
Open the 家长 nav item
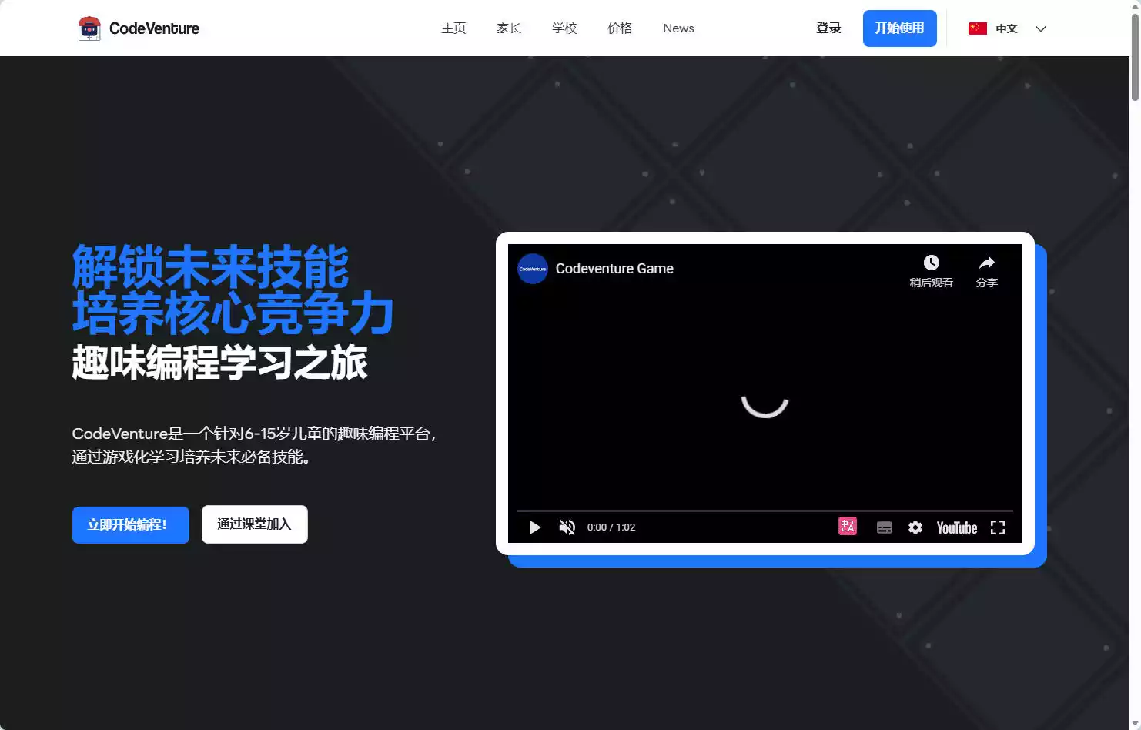pyautogui.click(x=509, y=28)
